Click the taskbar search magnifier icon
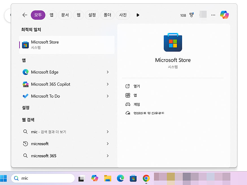Screen dimensions: 247x185 click(x=16, y=178)
